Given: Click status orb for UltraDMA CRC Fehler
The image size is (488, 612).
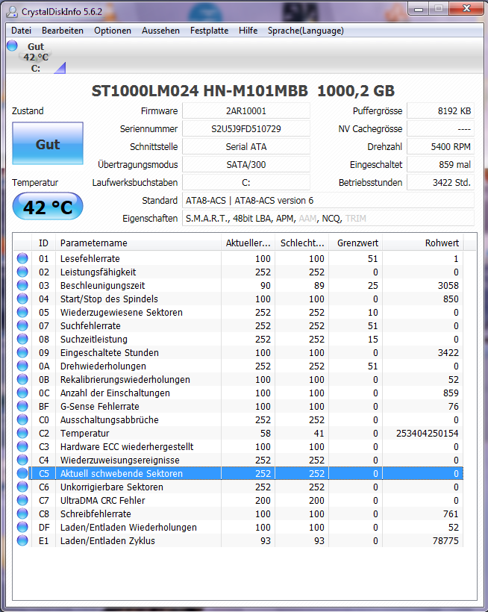Looking at the screenshot, I should tap(22, 500).
